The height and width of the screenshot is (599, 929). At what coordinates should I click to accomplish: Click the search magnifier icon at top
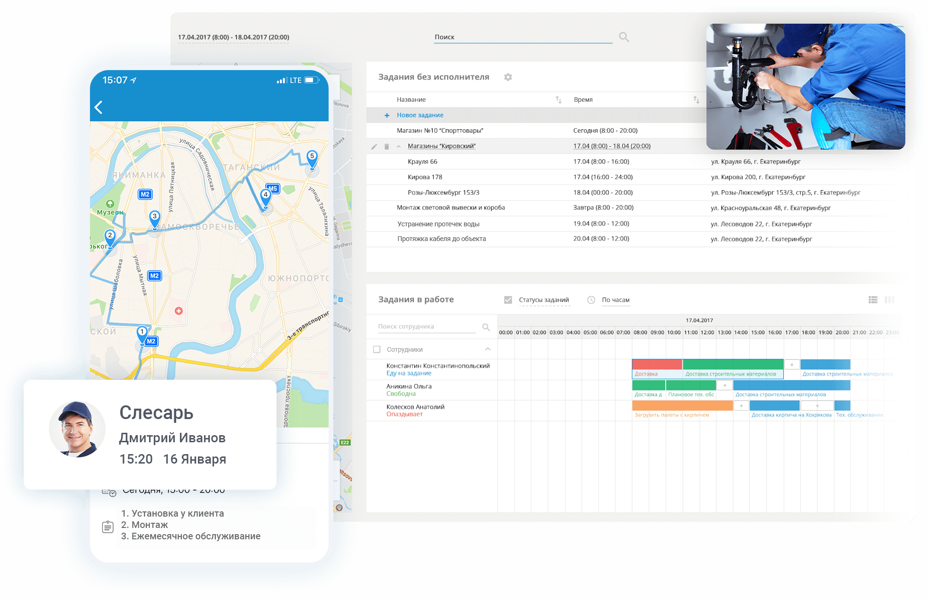(624, 37)
